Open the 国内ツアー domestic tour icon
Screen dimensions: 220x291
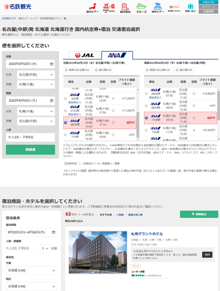coord(93,8)
